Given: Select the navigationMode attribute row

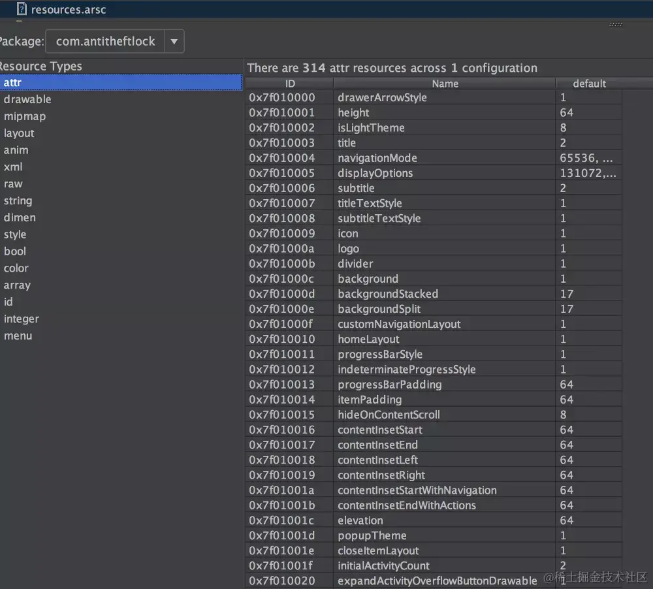Looking at the screenshot, I should [x=434, y=158].
